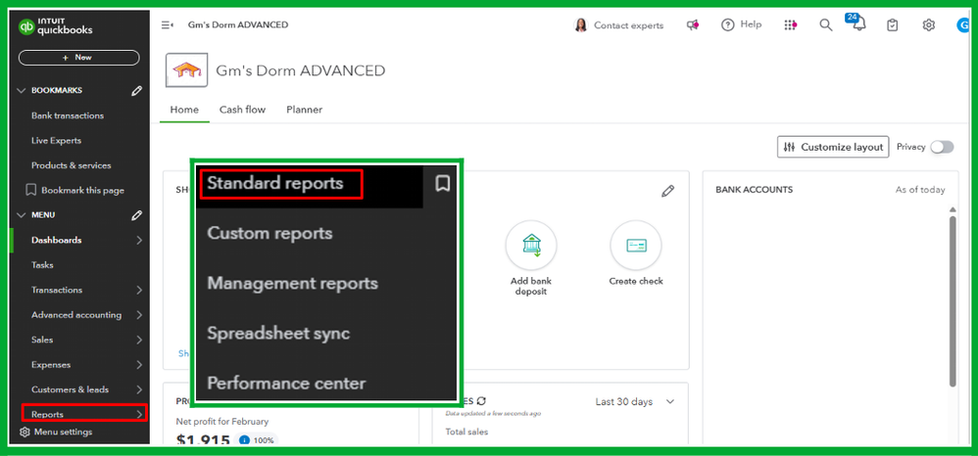978x456 pixels.
Task: Select Custom reports from the flyout
Action: tap(269, 234)
